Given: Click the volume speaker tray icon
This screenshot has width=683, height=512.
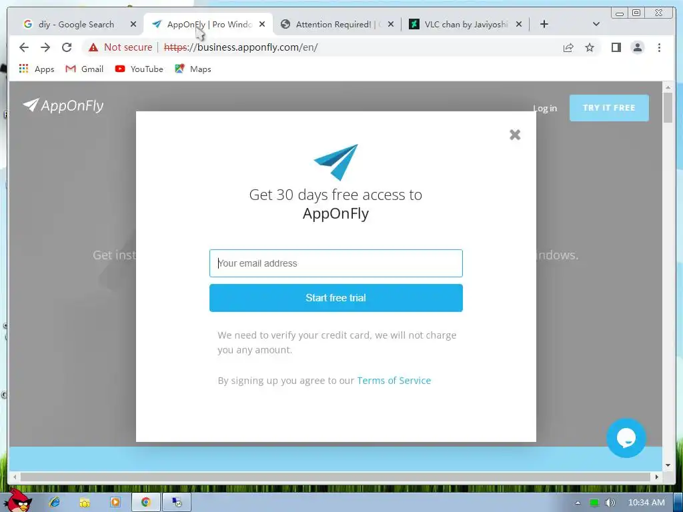Looking at the screenshot, I should [x=610, y=503].
